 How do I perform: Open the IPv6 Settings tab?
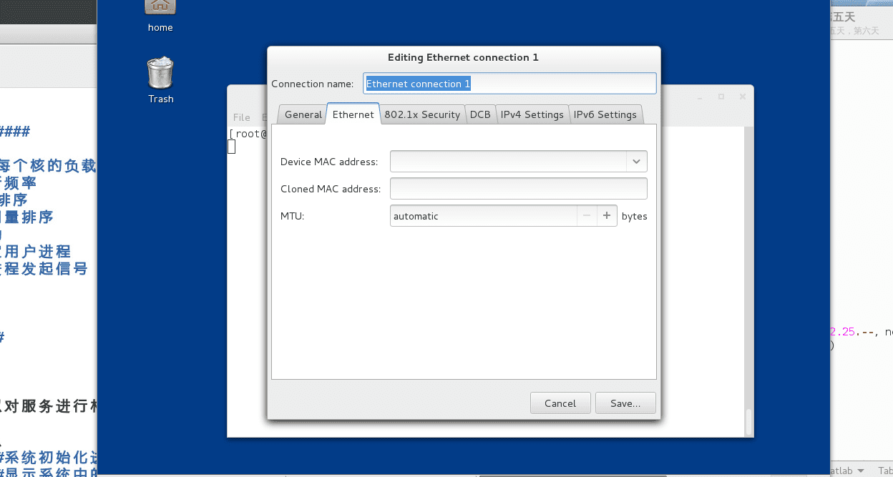click(x=605, y=114)
